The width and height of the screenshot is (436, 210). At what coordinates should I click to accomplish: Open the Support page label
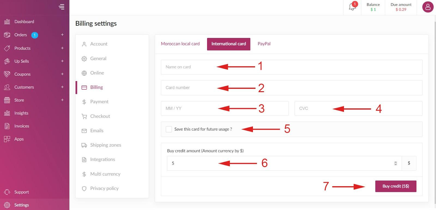pyautogui.click(x=22, y=192)
